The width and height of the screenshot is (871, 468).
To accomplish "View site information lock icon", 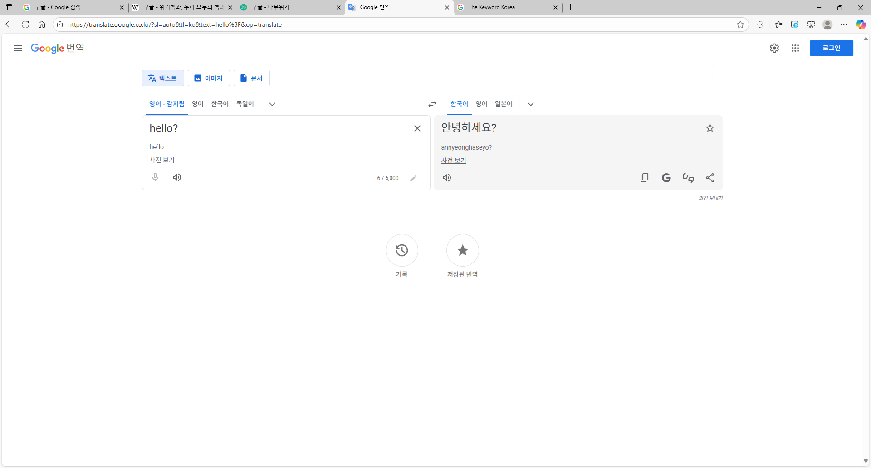I will click(x=60, y=24).
